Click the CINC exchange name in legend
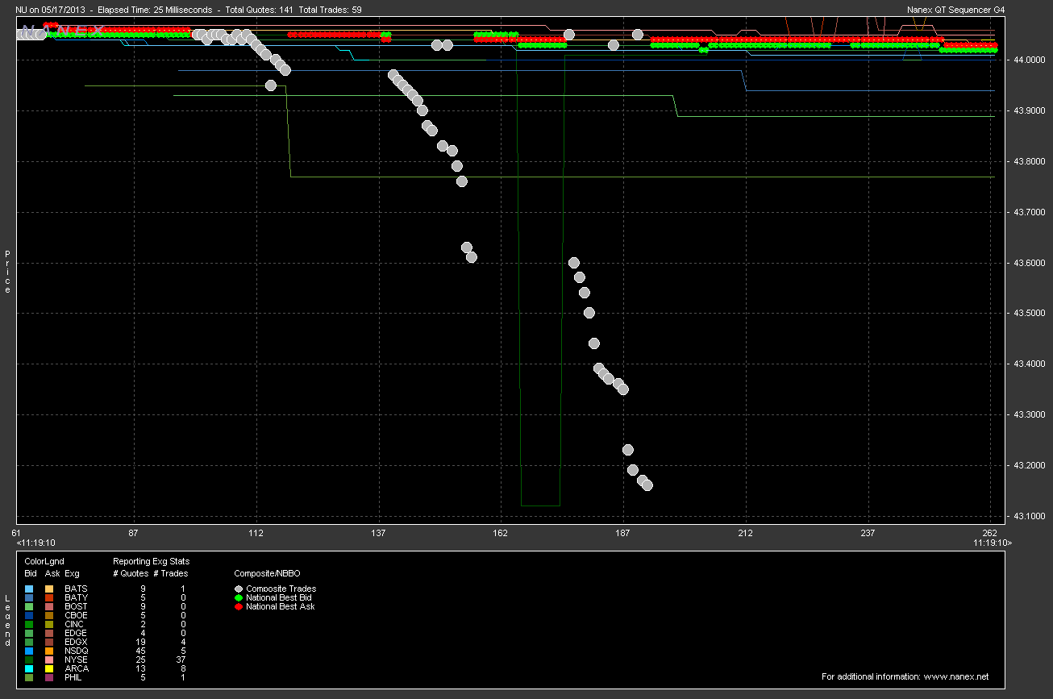 (74, 625)
